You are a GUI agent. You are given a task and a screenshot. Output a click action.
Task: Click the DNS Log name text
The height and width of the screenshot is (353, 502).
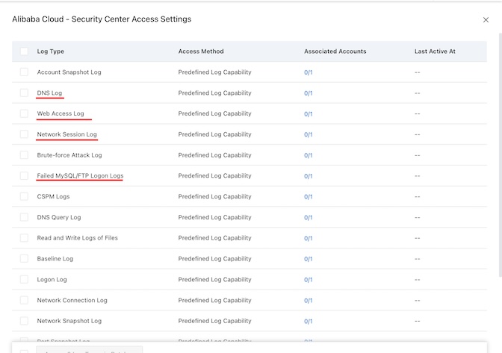pos(49,93)
